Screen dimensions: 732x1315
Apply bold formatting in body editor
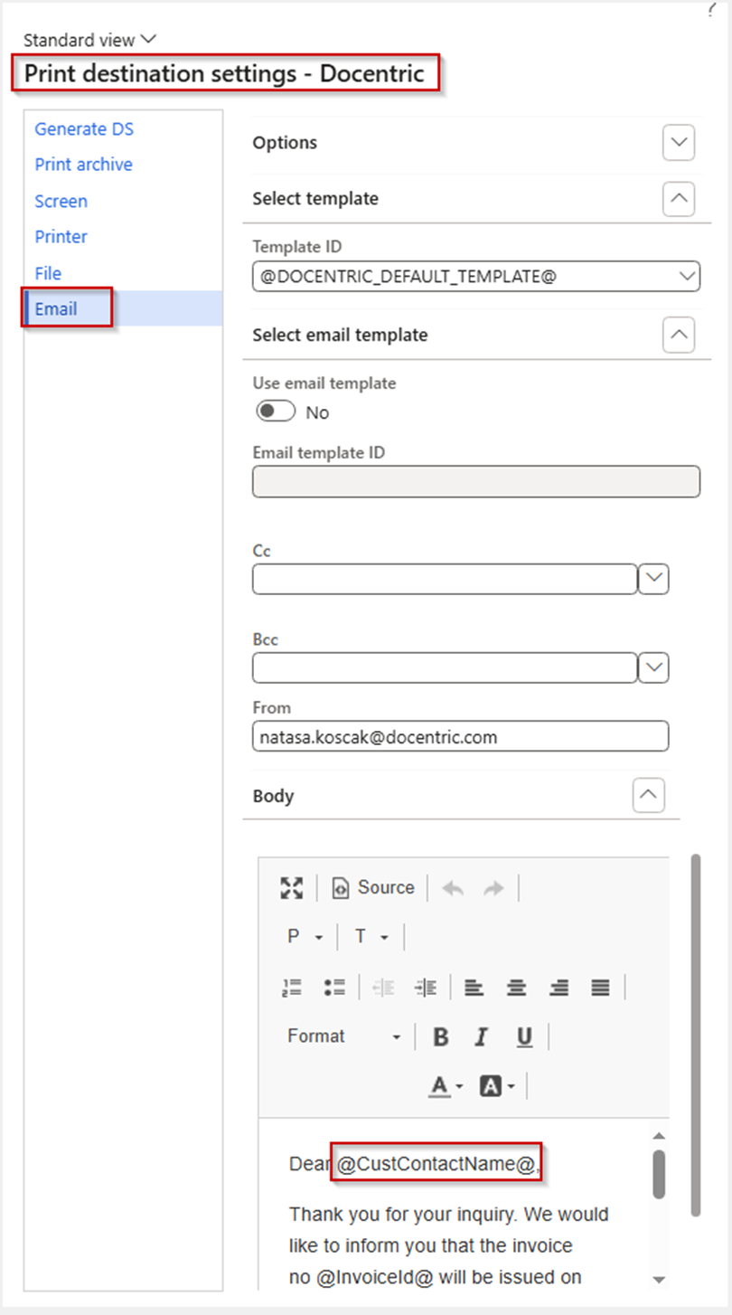[x=441, y=1037]
